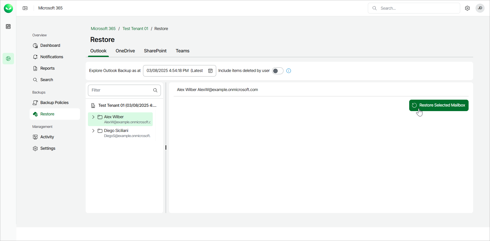
Task: Enable Include items deleted by user
Action: (x=278, y=71)
